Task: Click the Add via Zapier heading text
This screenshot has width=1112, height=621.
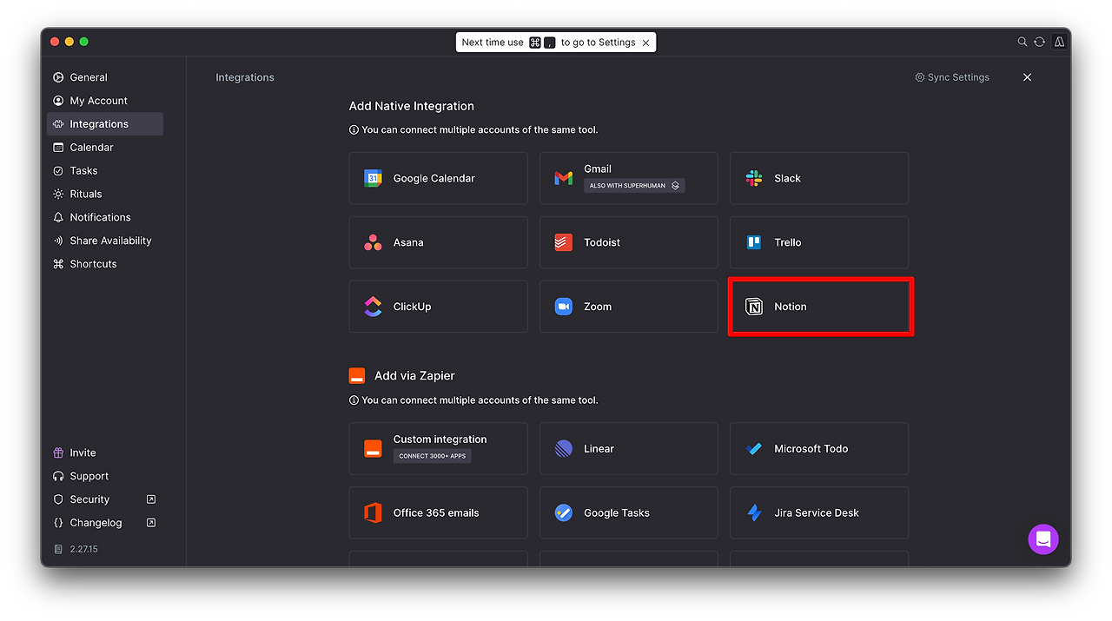Action: click(x=414, y=376)
